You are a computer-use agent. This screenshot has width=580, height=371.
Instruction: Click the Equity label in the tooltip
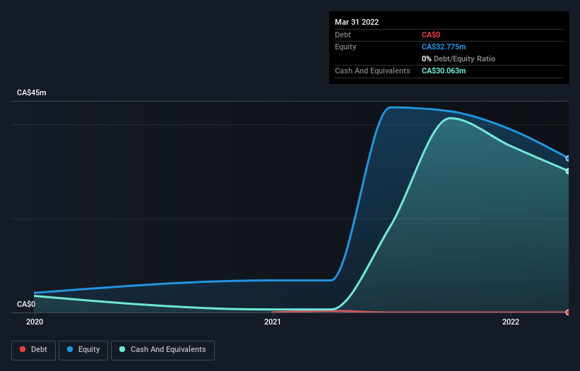[345, 47]
